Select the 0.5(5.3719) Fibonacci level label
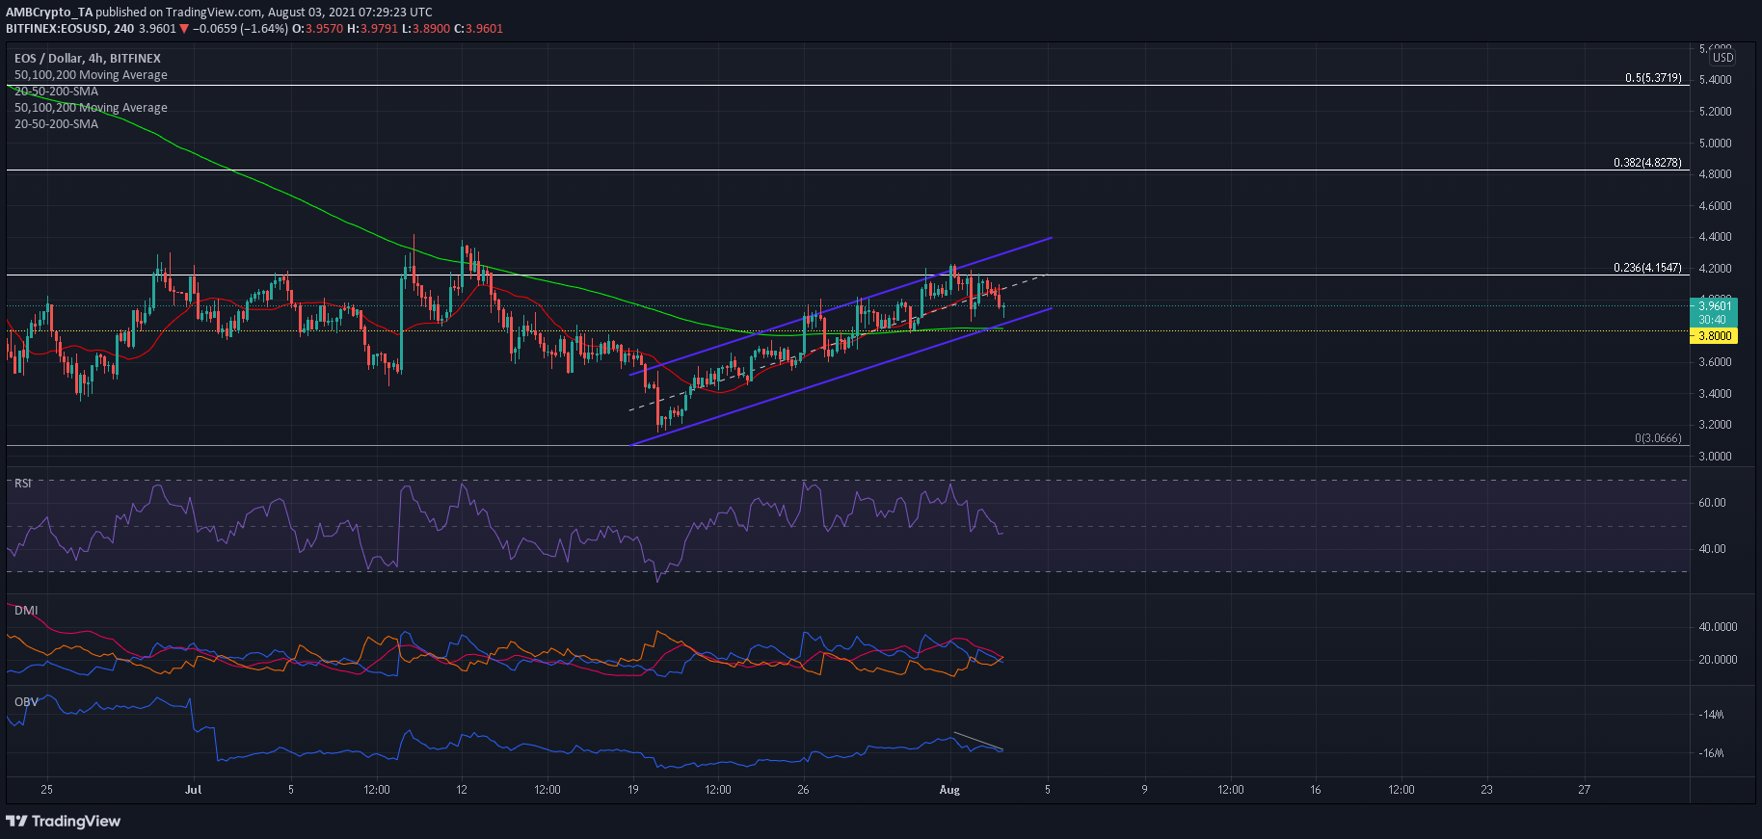 [x=1652, y=78]
